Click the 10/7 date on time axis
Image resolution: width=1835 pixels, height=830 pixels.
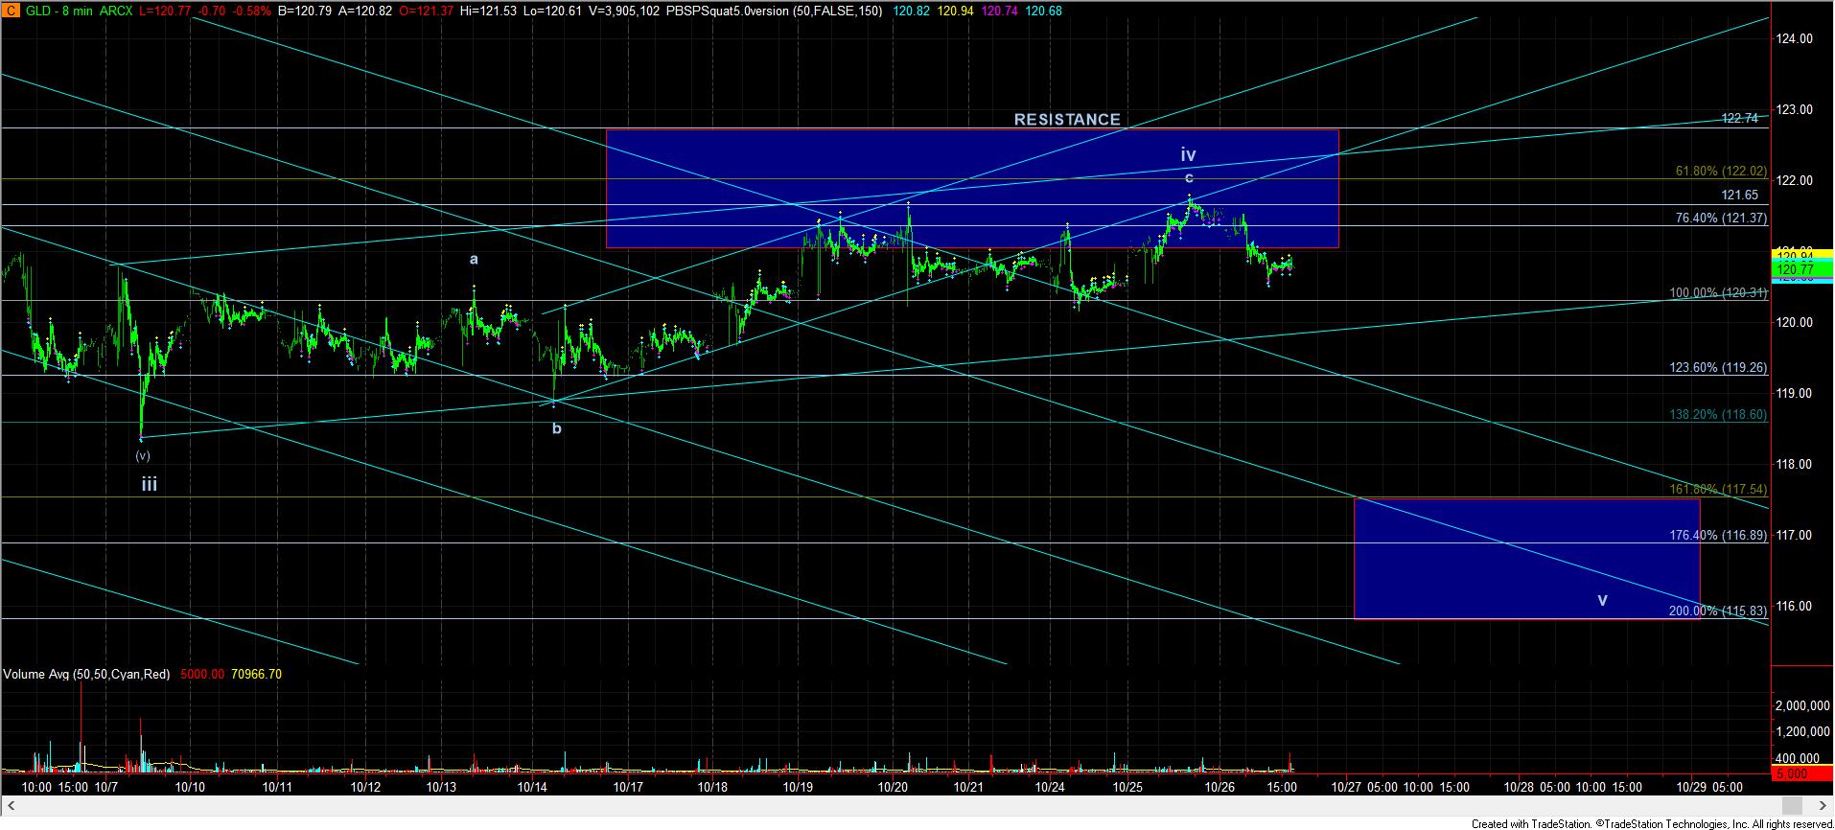pyautogui.click(x=106, y=788)
